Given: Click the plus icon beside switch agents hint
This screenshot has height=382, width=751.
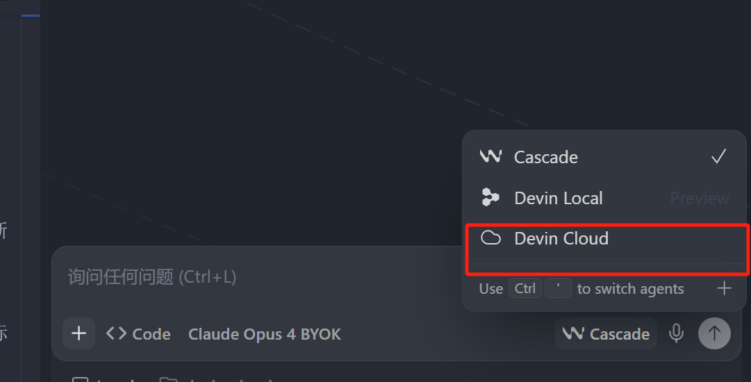Looking at the screenshot, I should (x=724, y=288).
